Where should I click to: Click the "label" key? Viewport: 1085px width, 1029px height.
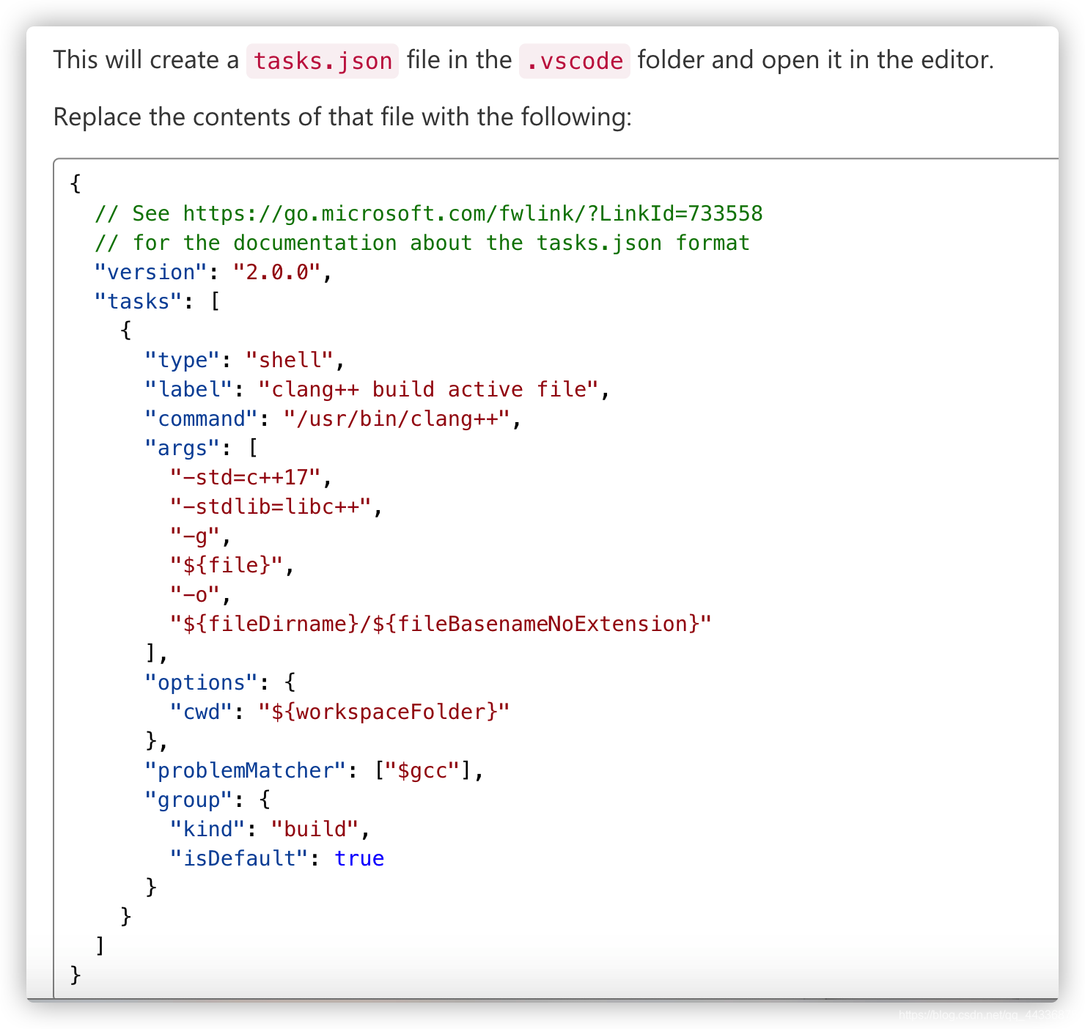click(x=188, y=389)
